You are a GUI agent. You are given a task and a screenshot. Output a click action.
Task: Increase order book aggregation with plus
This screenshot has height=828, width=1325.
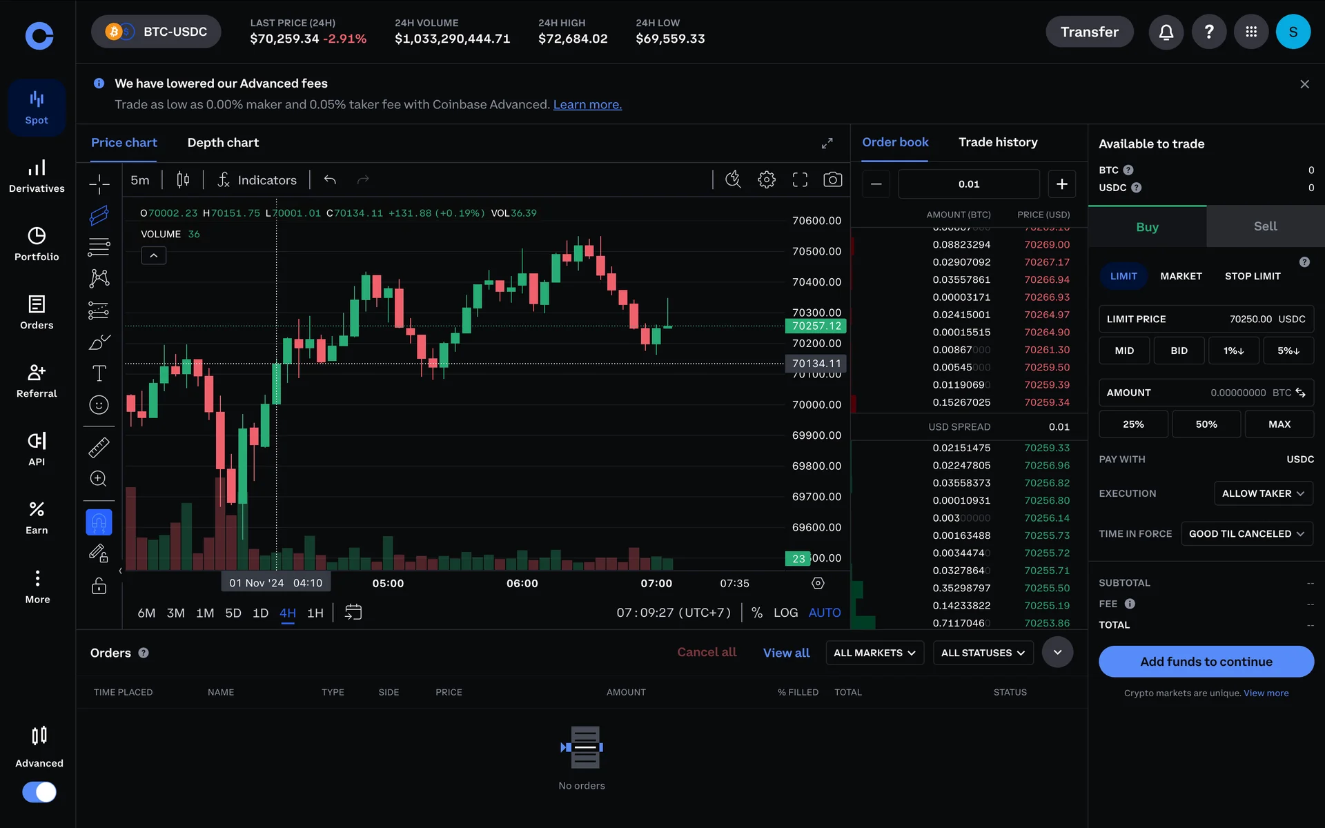(x=1061, y=184)
